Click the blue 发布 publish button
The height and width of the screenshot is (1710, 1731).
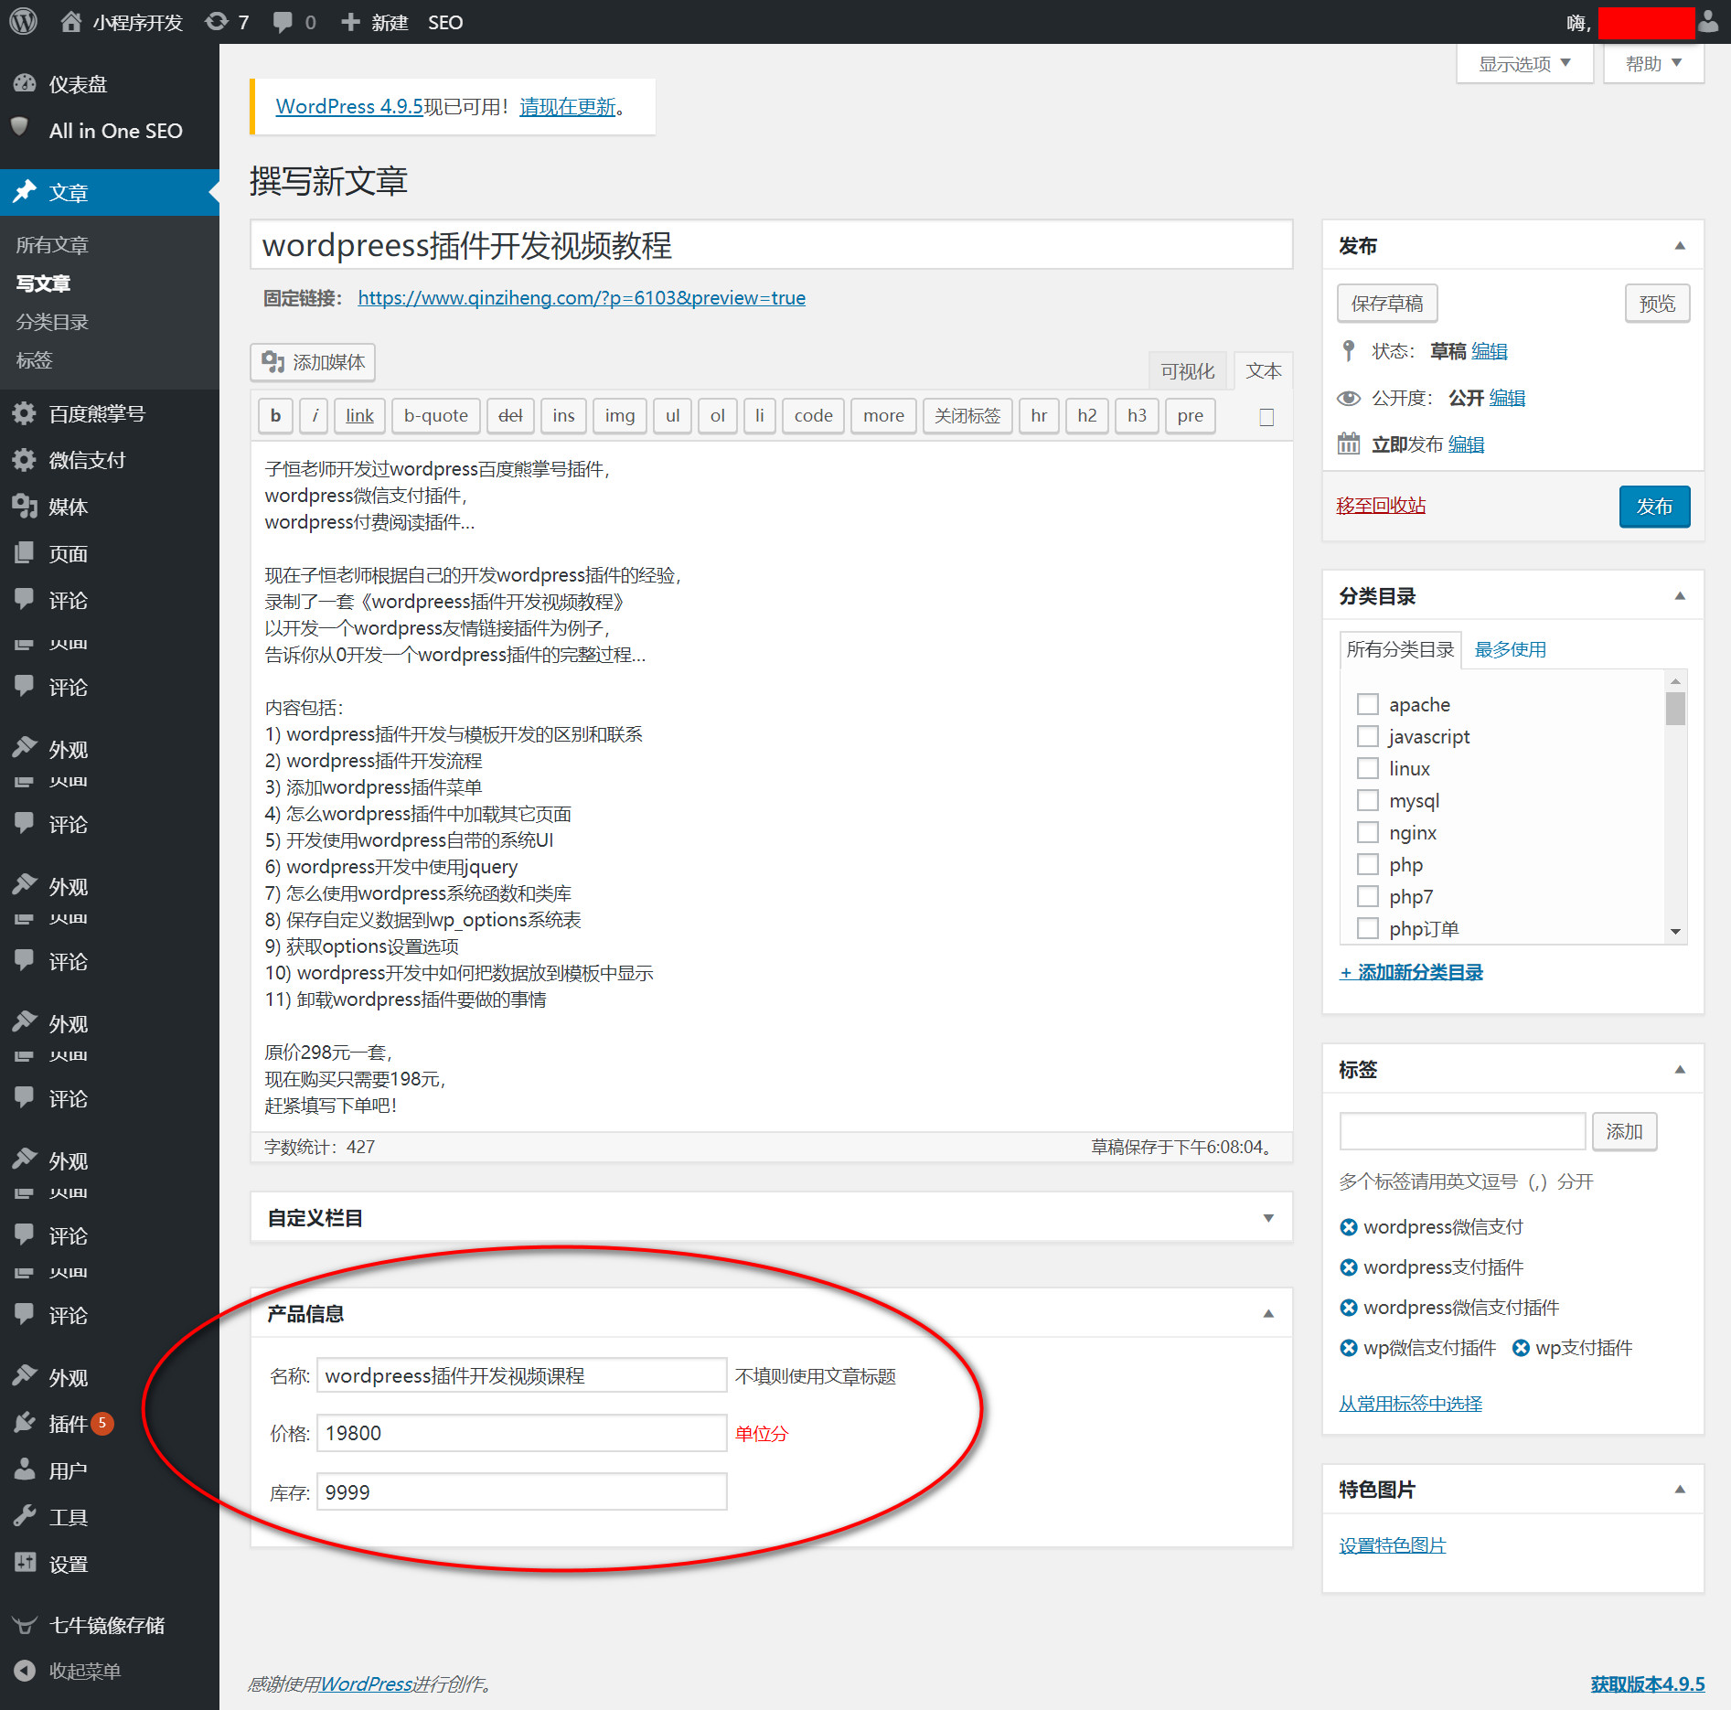tap(1654, 507)
